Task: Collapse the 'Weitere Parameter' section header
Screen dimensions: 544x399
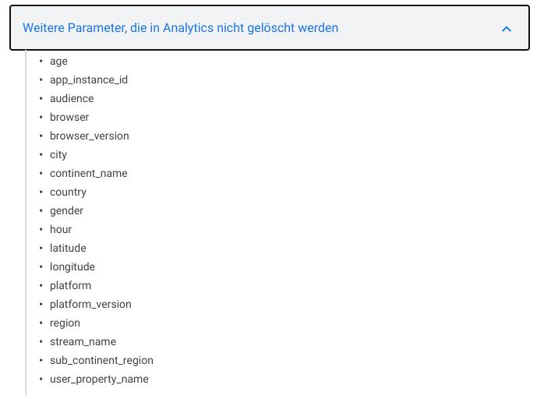Action: coord(180,28)
